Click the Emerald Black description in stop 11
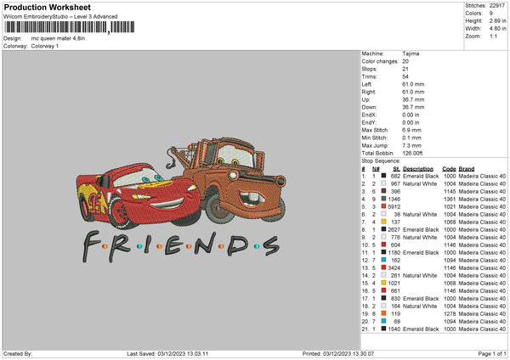Image resolution: width=510 pixels, height=360 pixels. pyautogui.click(x=421, y=253)
